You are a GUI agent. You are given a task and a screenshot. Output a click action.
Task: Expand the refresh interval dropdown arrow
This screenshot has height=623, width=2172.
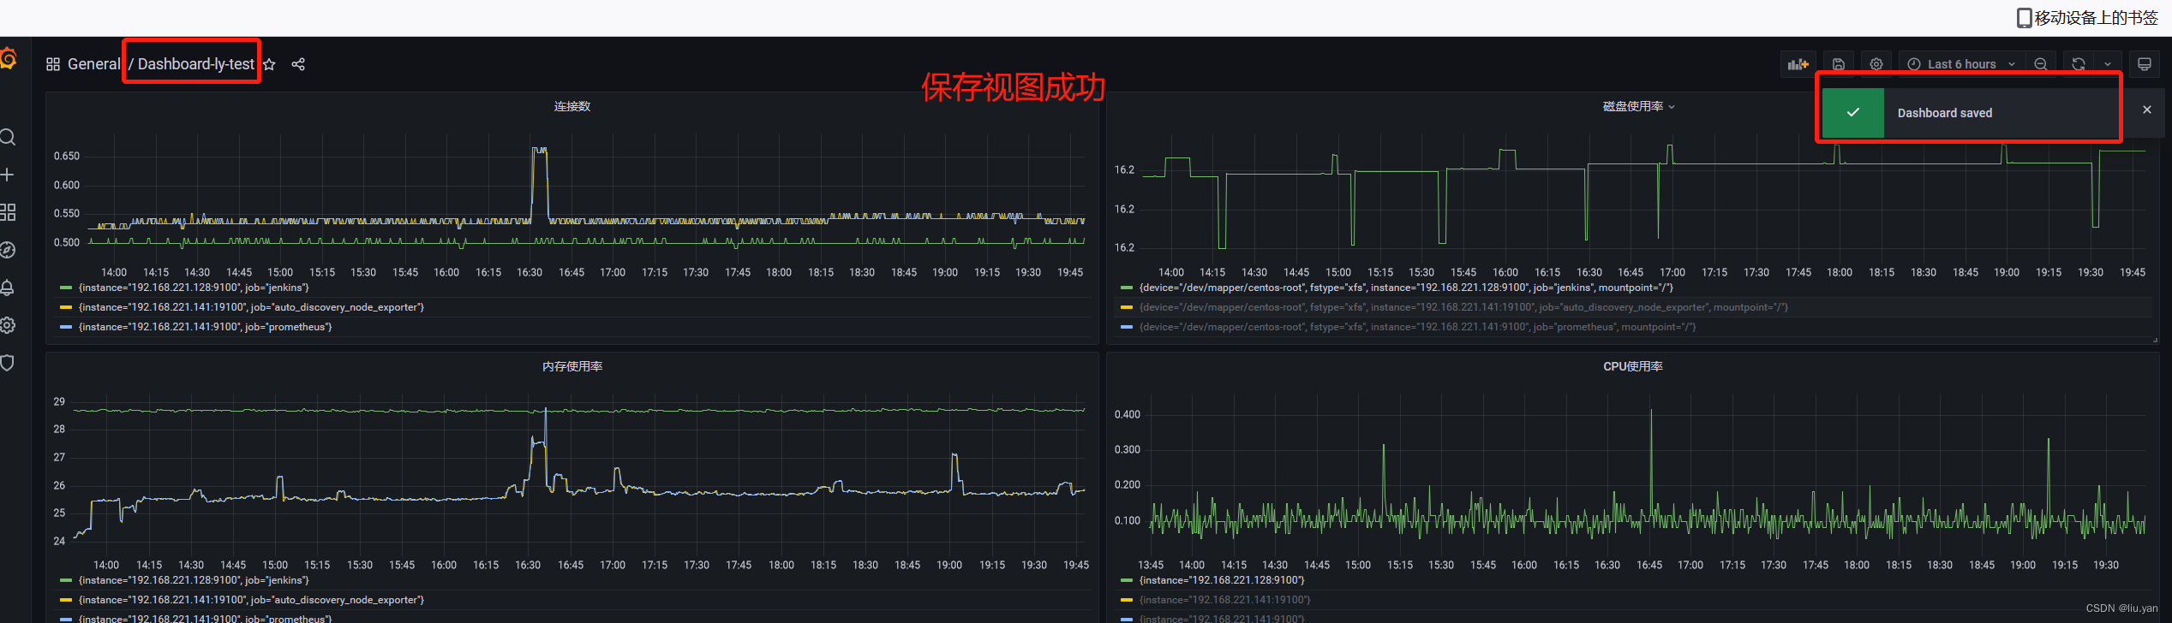click(x=2108, y=64)
